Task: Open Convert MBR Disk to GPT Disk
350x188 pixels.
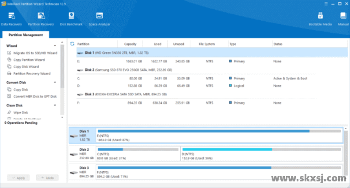Action: [x=35, y=96]
